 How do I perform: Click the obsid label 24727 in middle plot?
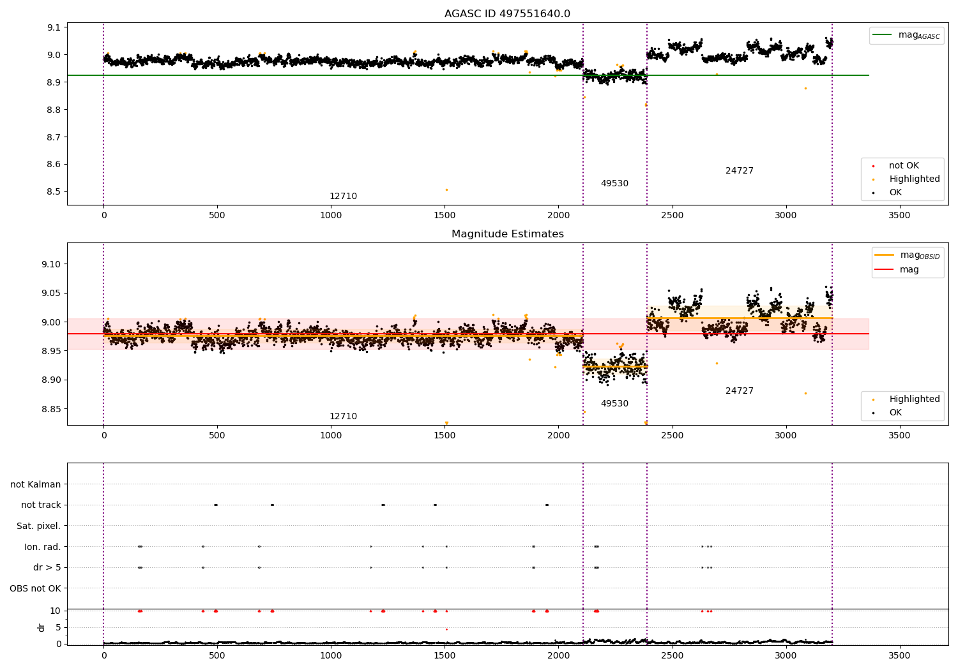tap(740, 391)
